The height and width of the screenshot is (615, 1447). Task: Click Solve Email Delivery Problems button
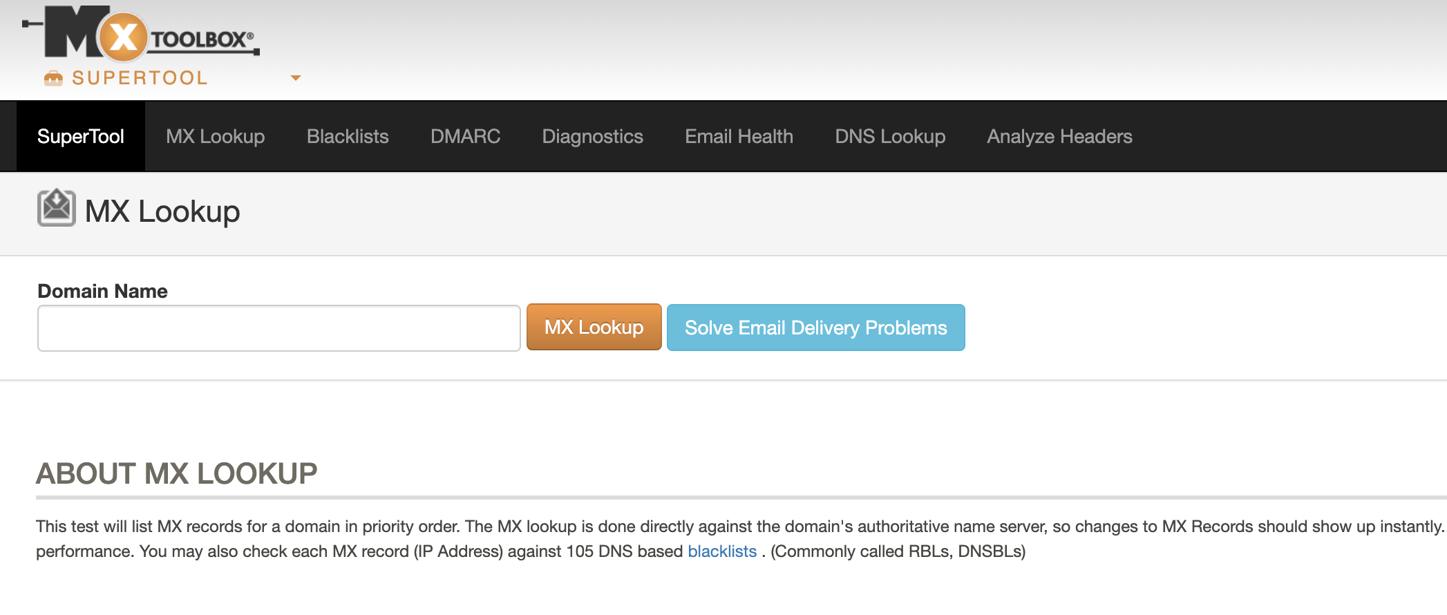pos(815,328)
